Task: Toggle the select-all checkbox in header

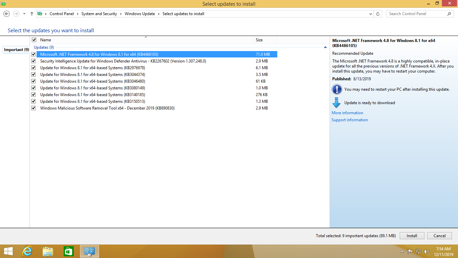Action: click(34, 40)
